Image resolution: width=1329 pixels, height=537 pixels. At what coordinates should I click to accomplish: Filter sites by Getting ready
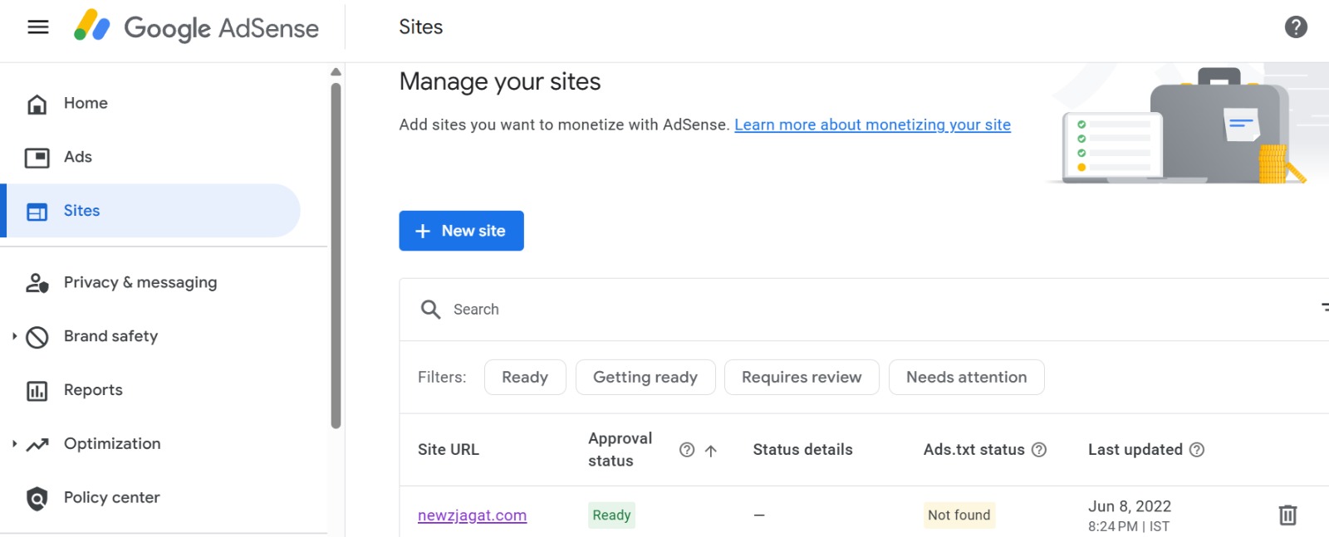tap(645, 378)
